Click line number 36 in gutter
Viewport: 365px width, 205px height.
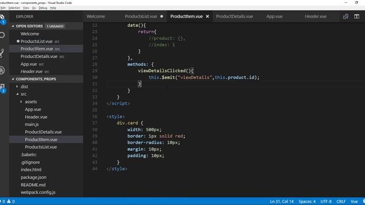[95, 116]
